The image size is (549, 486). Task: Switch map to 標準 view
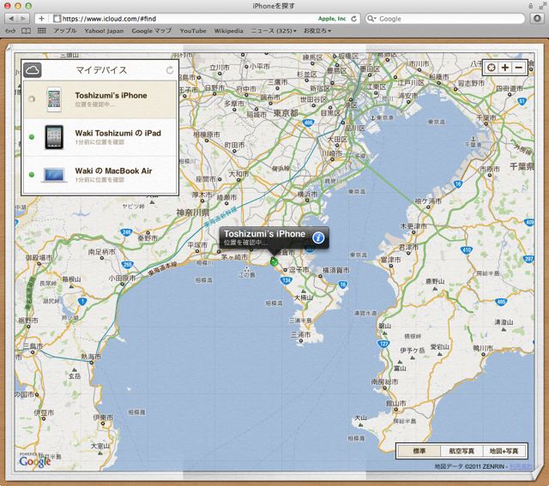419,451
